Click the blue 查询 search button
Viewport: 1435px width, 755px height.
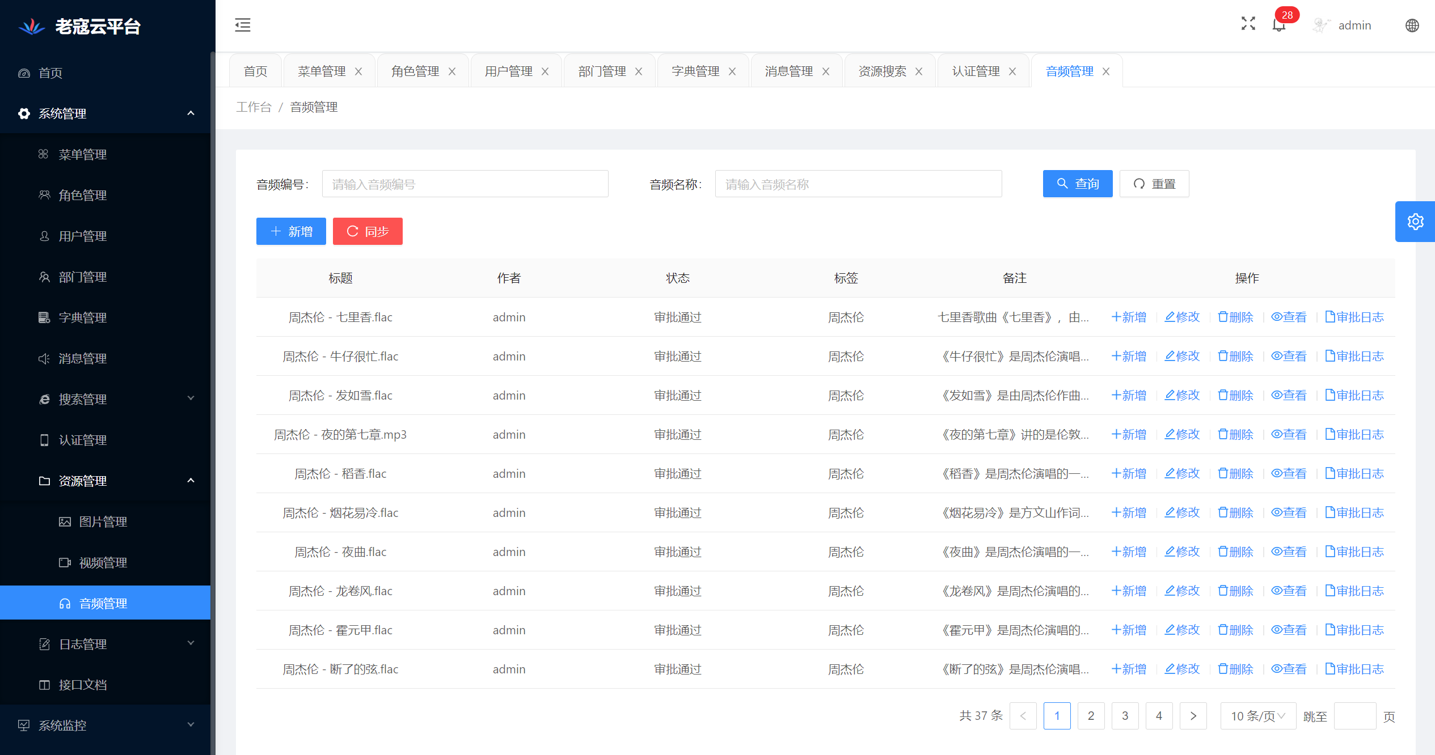(1077, 184)
